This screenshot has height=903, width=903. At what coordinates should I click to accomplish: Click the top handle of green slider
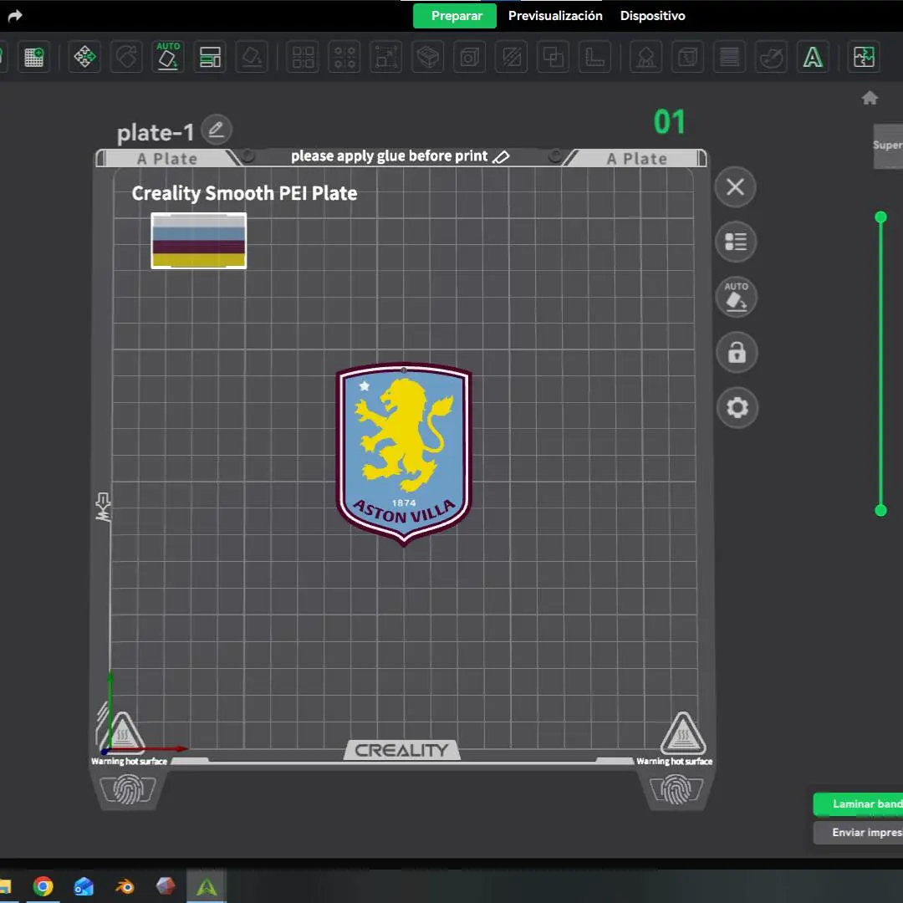[x=880, y=217]
